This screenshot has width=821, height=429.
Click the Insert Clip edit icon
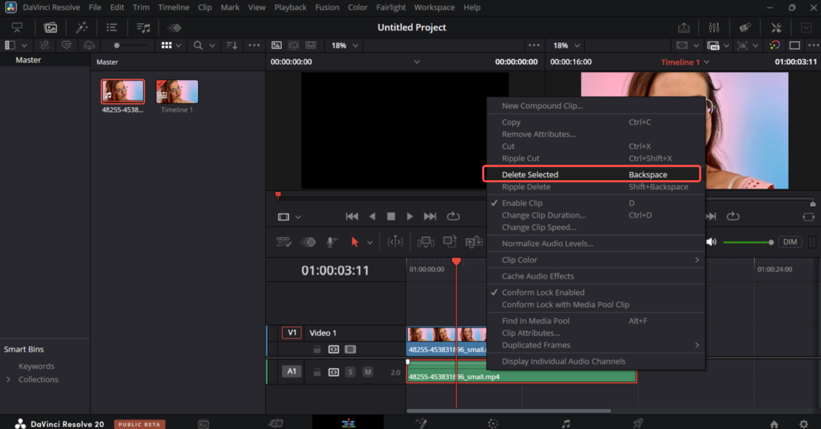[x=426, y=242]
